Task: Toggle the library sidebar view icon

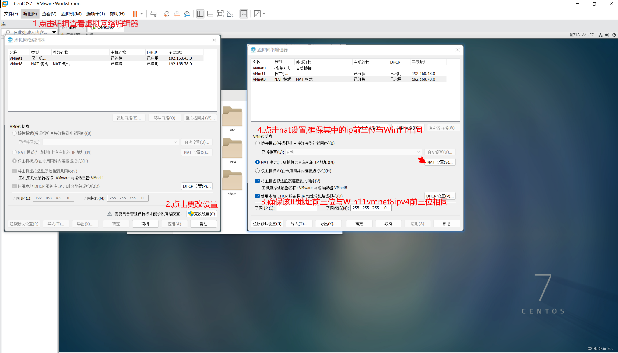Action: tap(200, 14)
